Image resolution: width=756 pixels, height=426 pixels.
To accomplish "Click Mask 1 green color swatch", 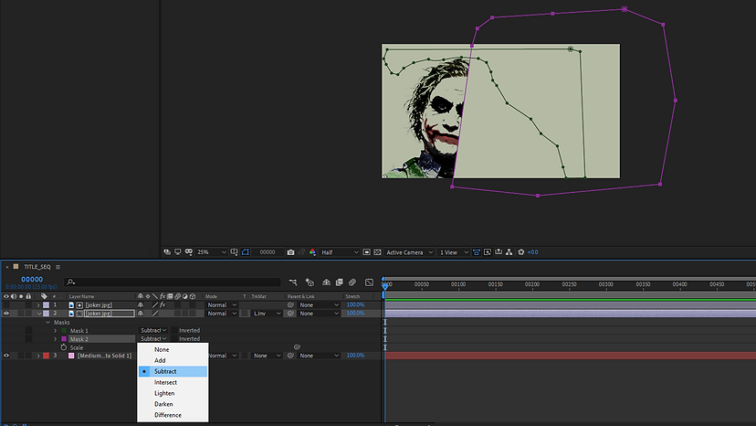I will pos(64,331).
